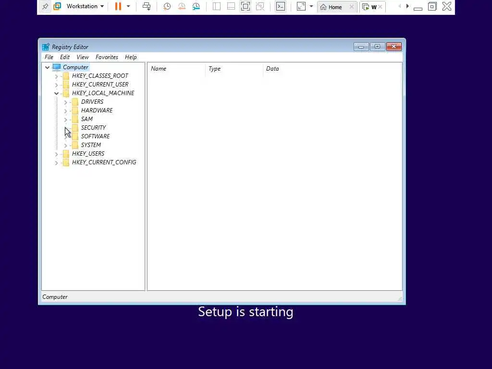Open the snapshot manager

(x=196, y=6)
